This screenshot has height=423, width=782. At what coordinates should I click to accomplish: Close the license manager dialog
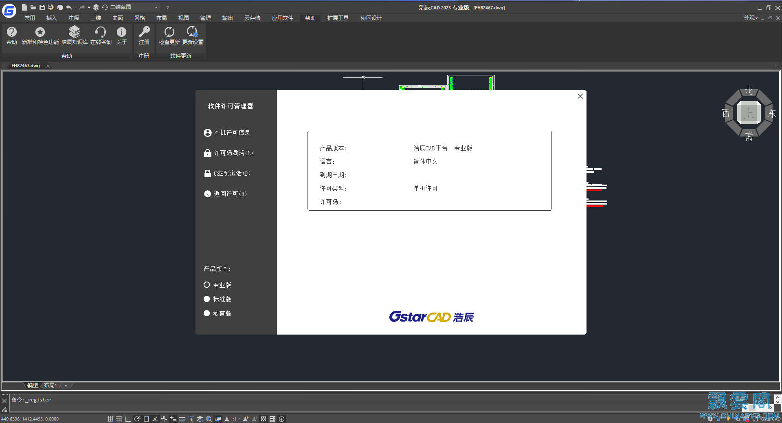click(580, 96)
